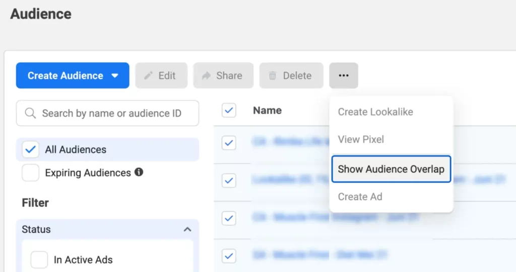Click the info icon beside Expiring Audiences
Screen dimensions: 516x272
[139, 172]
